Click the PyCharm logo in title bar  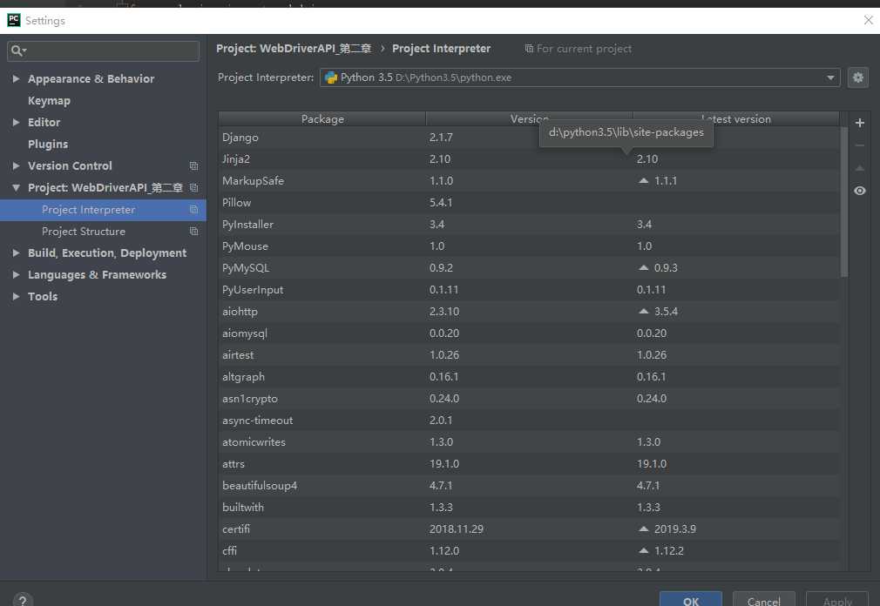click(x=13, y=20)
